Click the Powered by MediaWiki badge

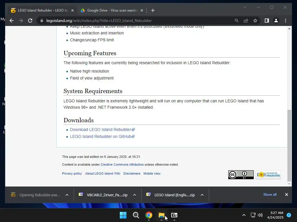point(268,175)
